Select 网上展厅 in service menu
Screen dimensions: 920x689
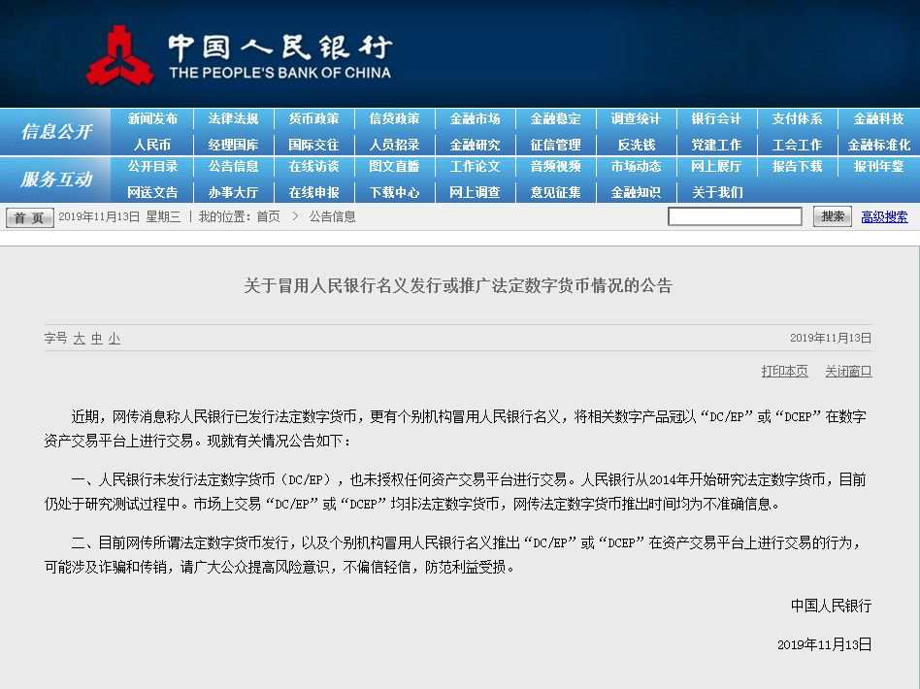coord(716,166)
